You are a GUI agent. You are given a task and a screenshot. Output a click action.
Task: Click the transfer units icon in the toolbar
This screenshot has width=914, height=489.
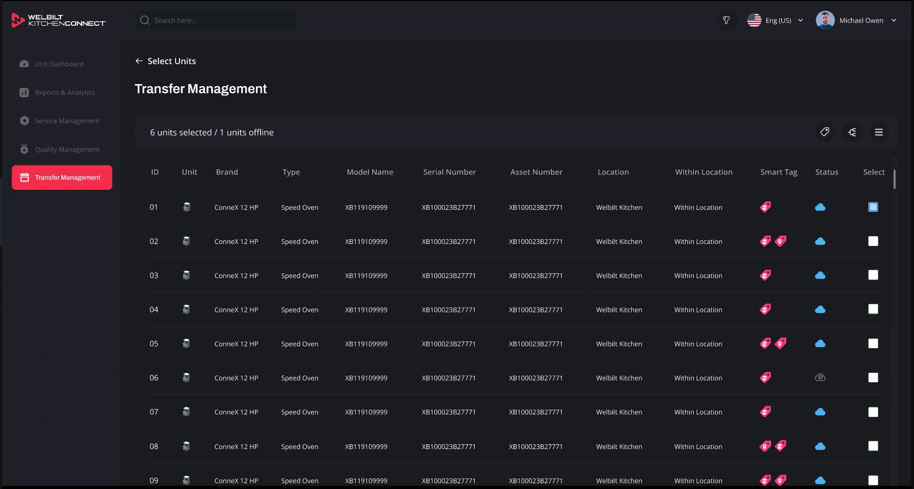852,132
